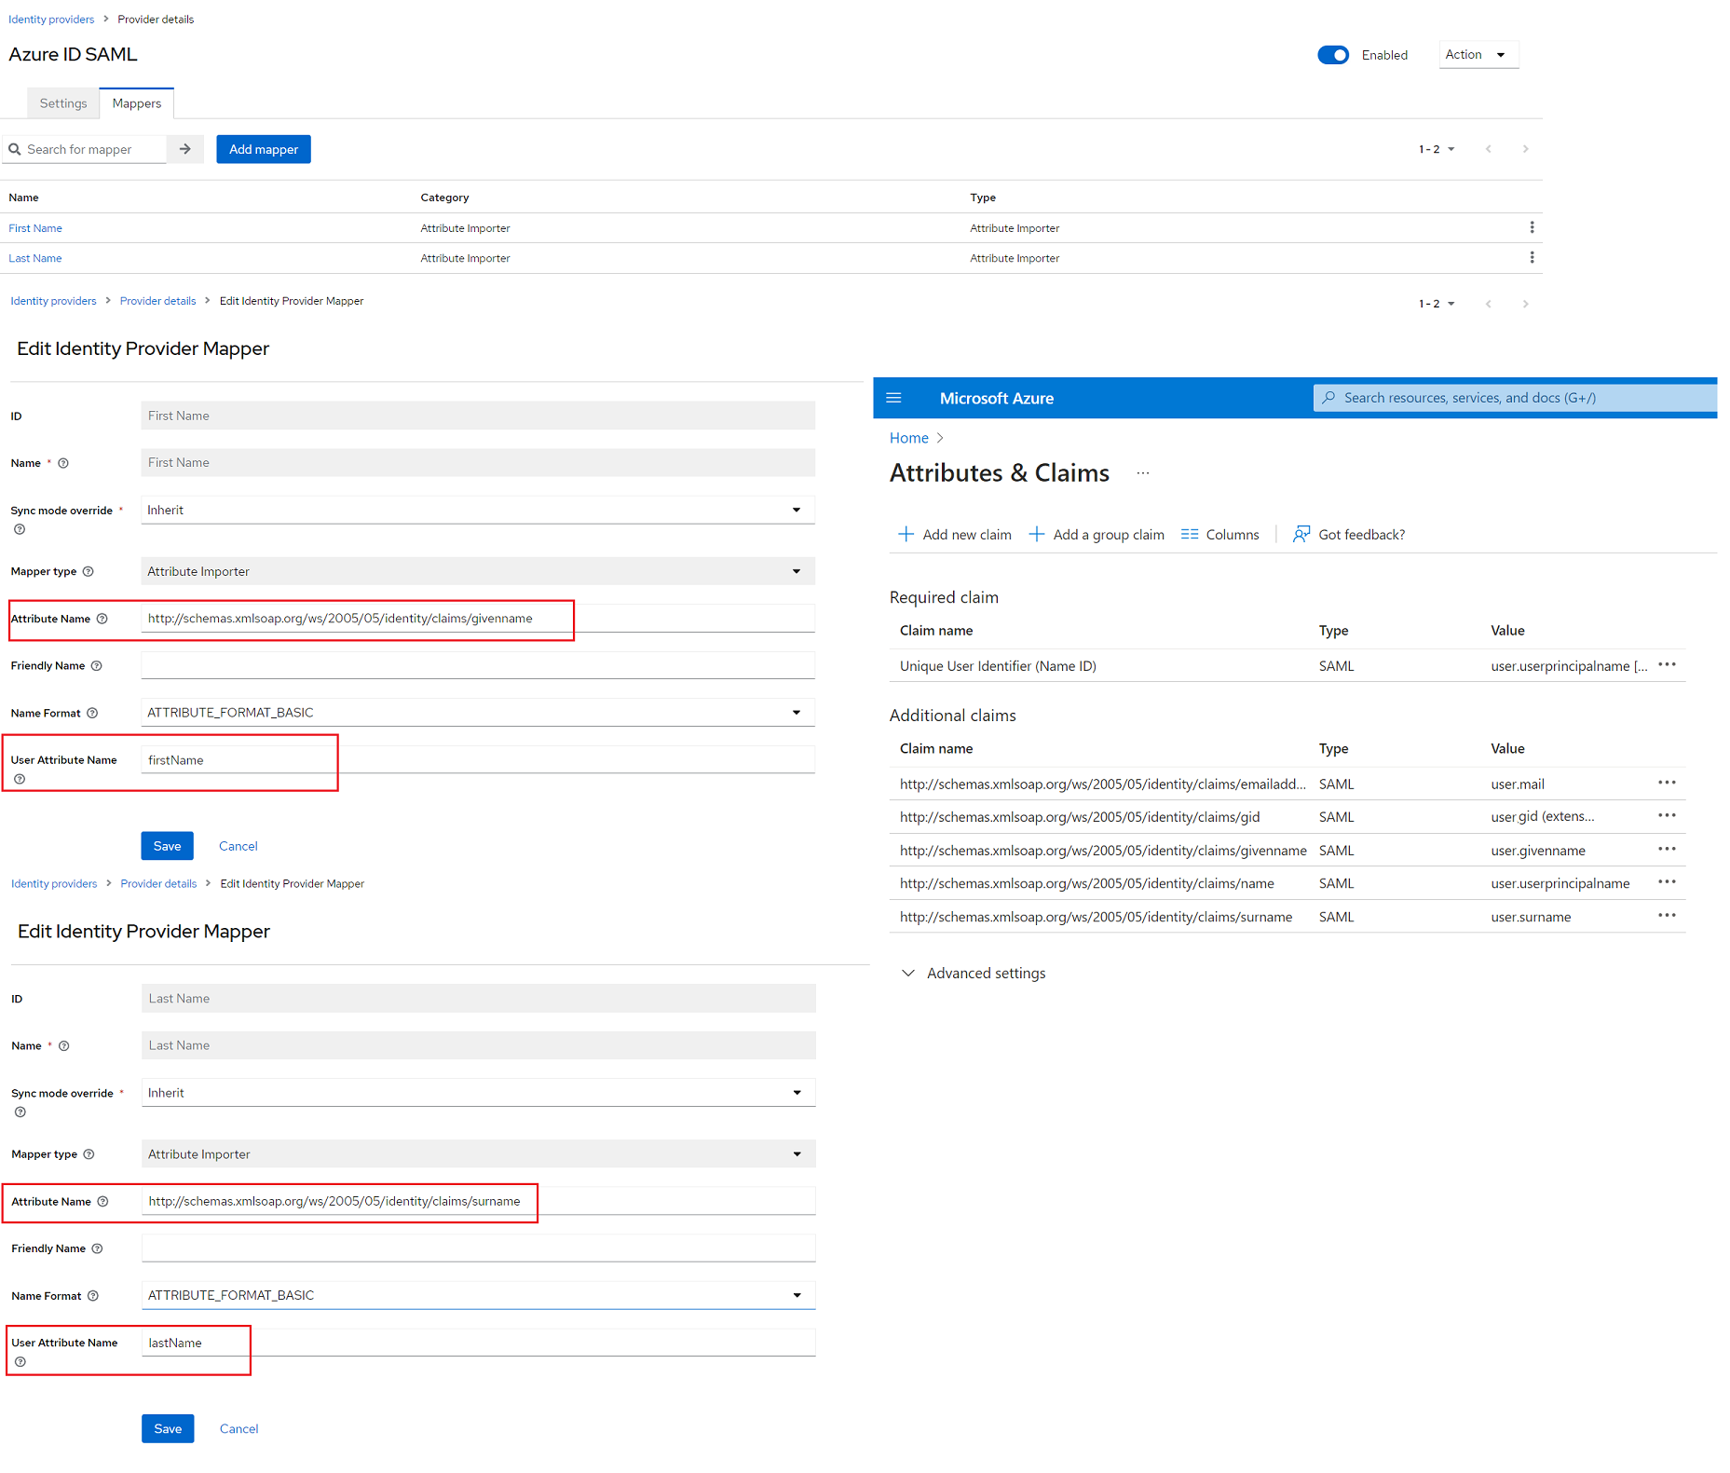1730x1473 pixels.
Task: Open ellipsis menu for claims/name row
Action: pyautogui.click(x=1667, y=881)
